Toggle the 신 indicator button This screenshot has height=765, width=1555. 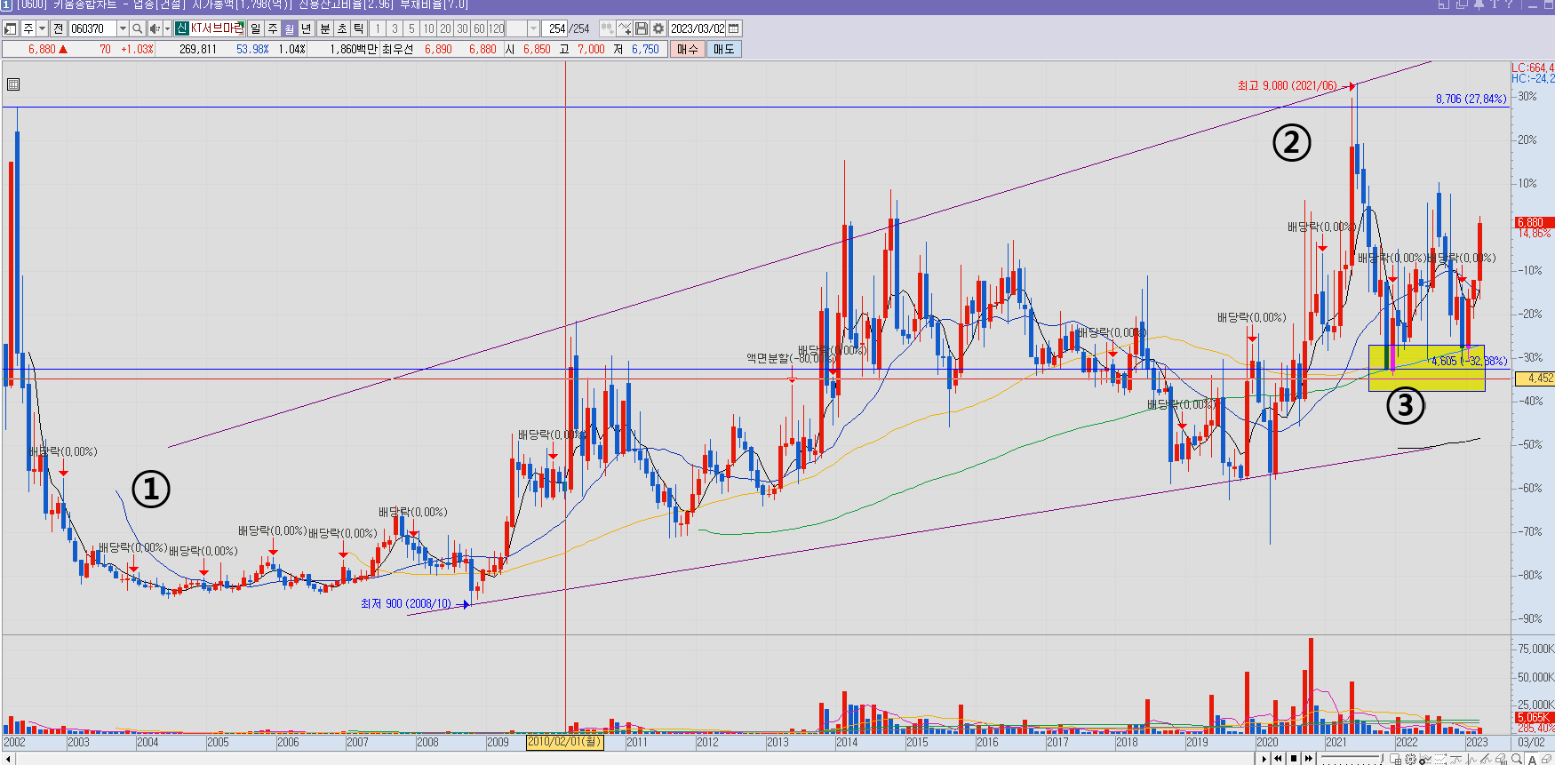181,28
